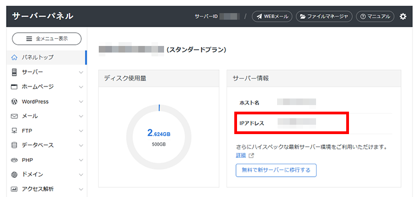Follow the 詳細 link
This screenshot has height=197, width=417.
click(241, 155)
